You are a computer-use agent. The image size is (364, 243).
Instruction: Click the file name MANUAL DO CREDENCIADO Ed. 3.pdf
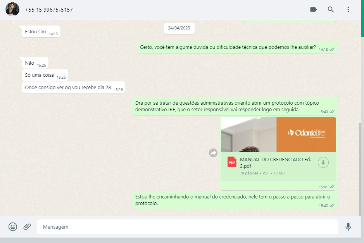coord(275,163)
